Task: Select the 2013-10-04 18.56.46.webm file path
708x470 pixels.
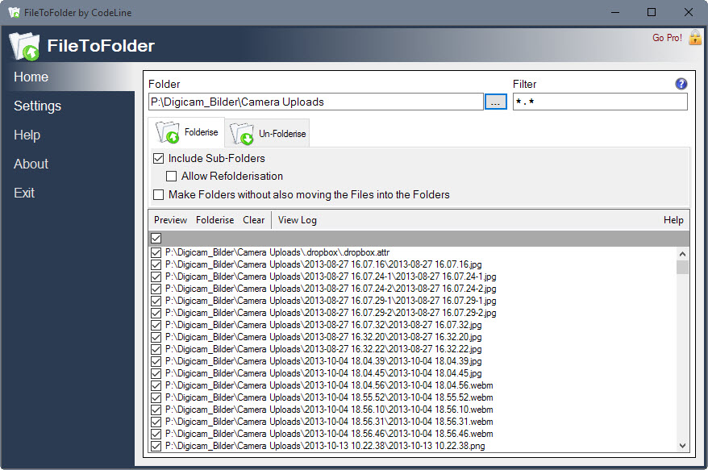Action: click(x=329, y=434)
